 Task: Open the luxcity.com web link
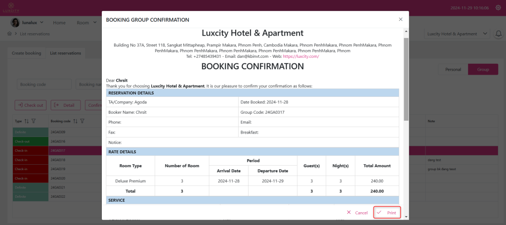(x=301, y=56)
